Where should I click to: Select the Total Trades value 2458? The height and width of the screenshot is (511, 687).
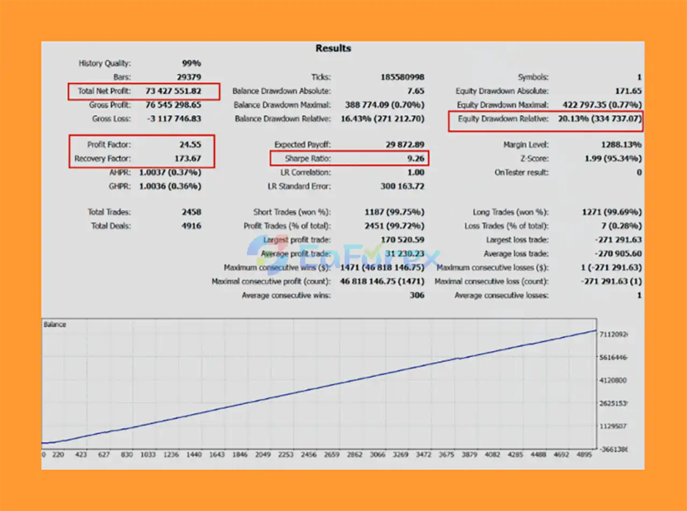[191, 212]
